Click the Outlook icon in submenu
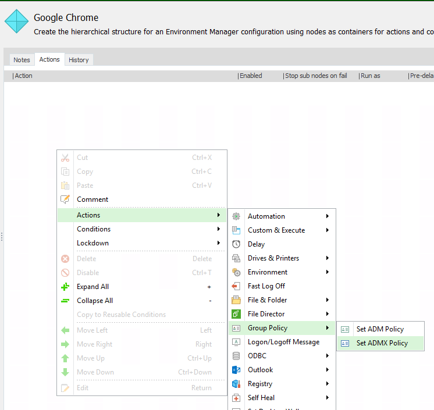 pyautogui.click(x=236, y=370)
